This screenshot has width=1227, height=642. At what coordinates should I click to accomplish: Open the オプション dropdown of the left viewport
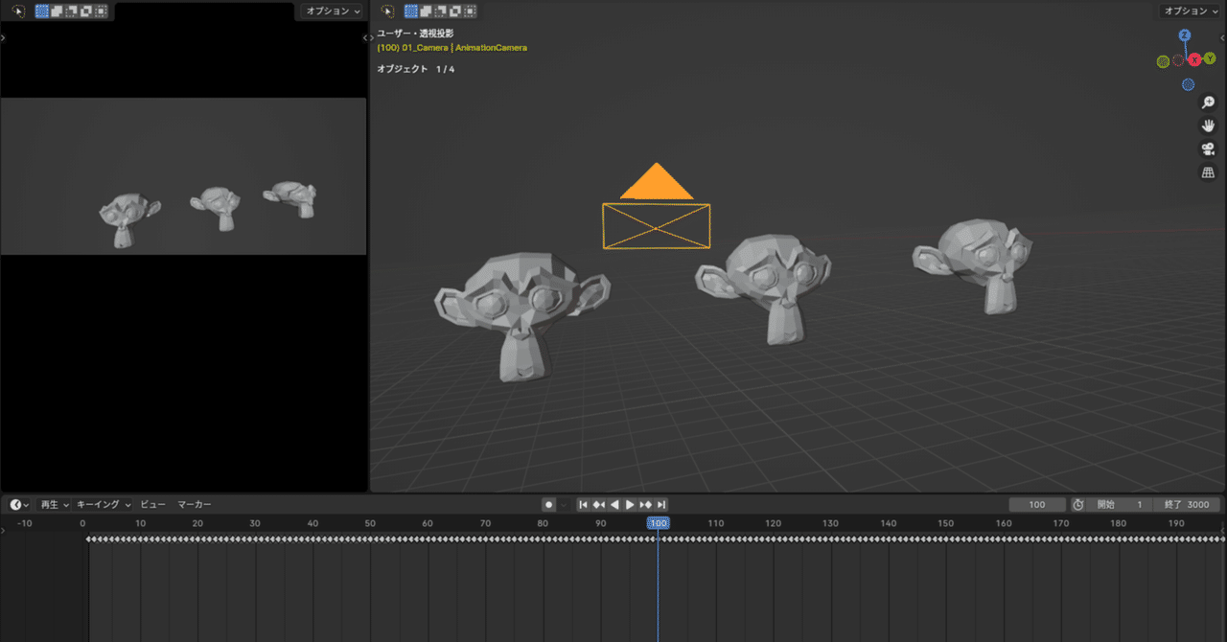(x=329, y=11)
